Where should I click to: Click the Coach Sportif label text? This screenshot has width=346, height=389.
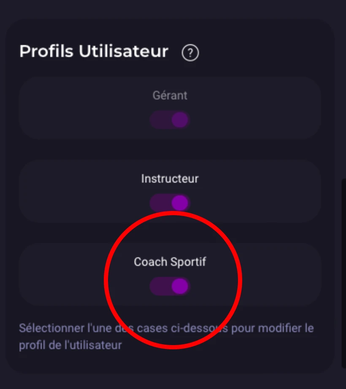(170, 262)
